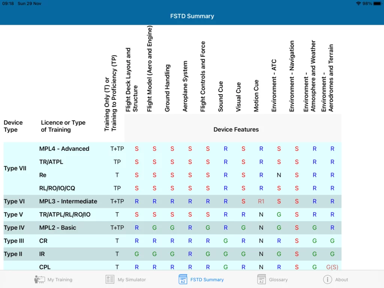Select the G(S) cell in CPL row
Image resolution: width=384 pixels, height=288 pixels.
(332, 267)
